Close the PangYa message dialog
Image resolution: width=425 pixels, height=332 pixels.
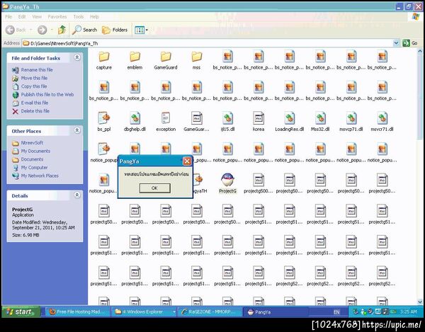coord(187,161)
